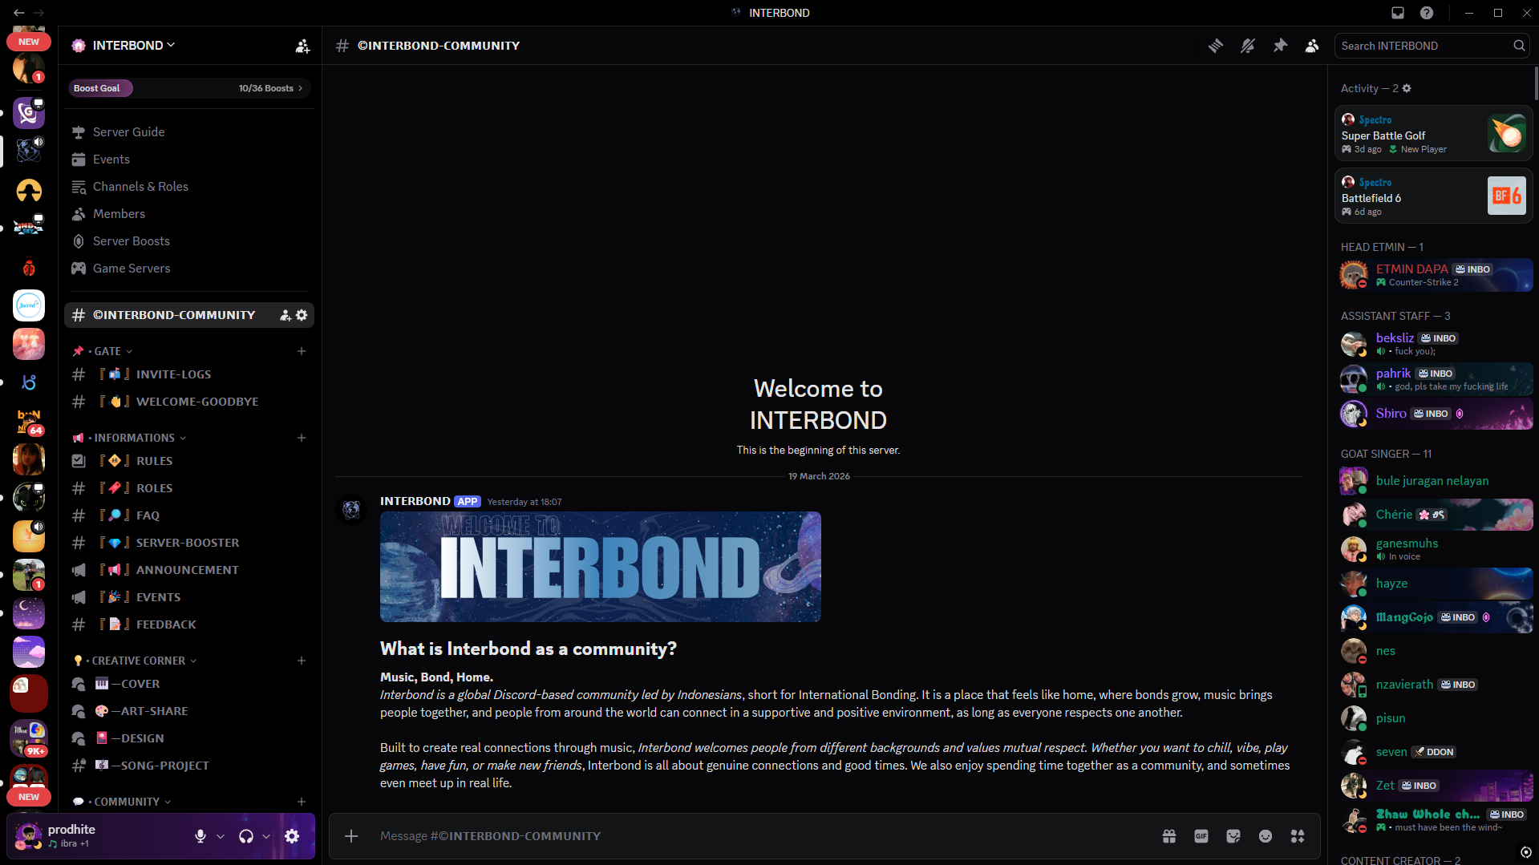This screenshot has height=865, width=1539.
Task: Mute the microphone
Action: click(x=200, y=836)
